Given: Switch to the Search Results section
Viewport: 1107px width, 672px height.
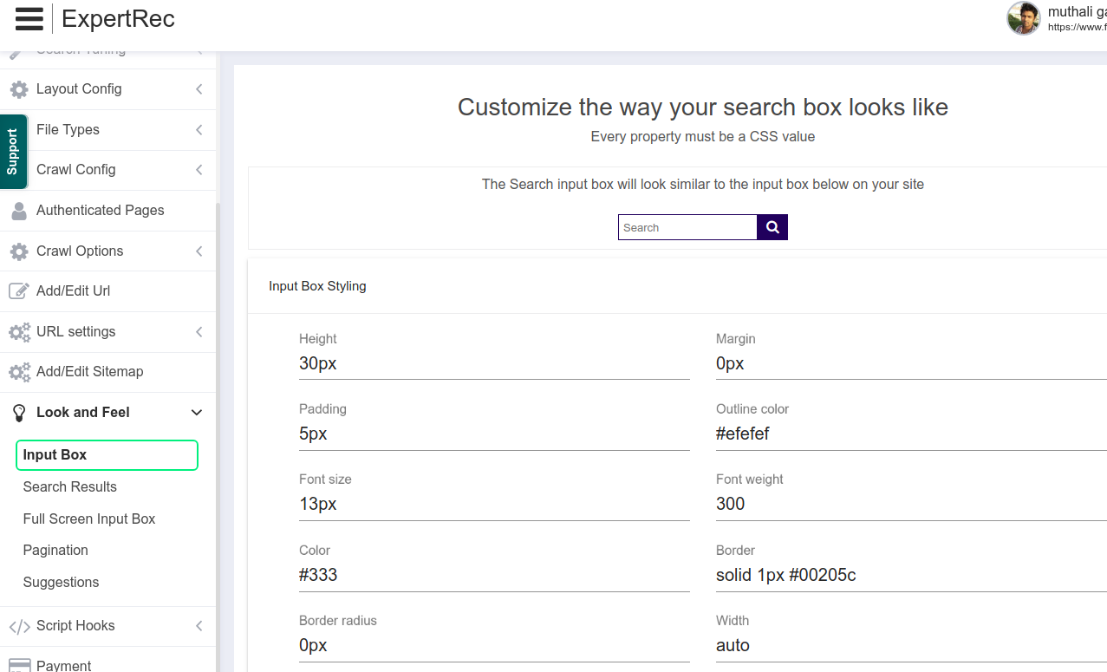Looking at the screenshot, I should pyautogui.click(x=69, y=486).
